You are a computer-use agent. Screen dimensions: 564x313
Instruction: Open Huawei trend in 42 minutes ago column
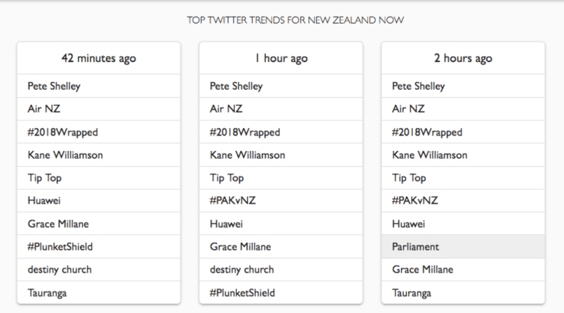click(45, 201)
